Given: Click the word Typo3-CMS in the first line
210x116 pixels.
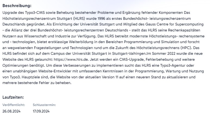Looking at the screenshot, I should point(35,12).
